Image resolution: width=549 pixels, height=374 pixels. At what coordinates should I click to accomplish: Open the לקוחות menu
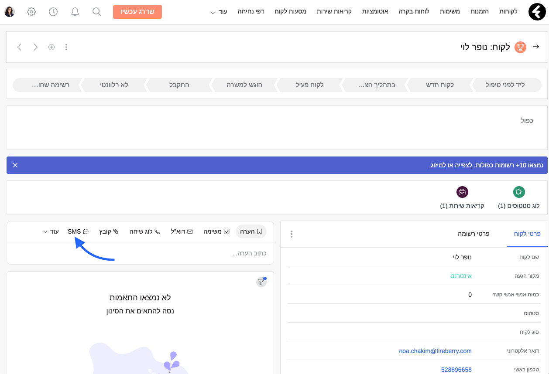tap(508, 11)
